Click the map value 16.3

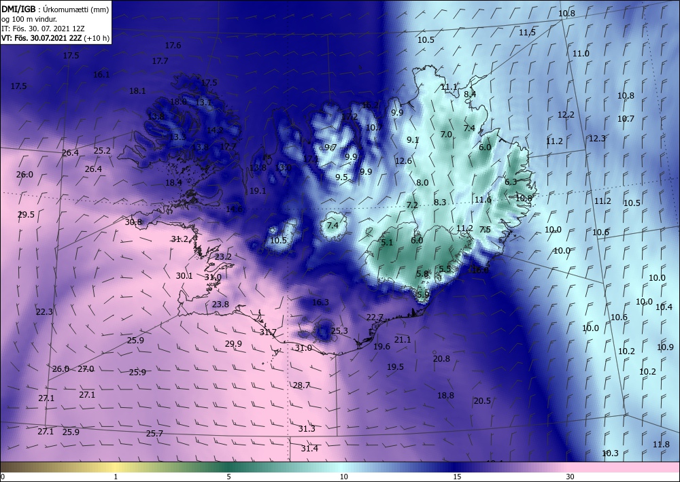point(320,302)
